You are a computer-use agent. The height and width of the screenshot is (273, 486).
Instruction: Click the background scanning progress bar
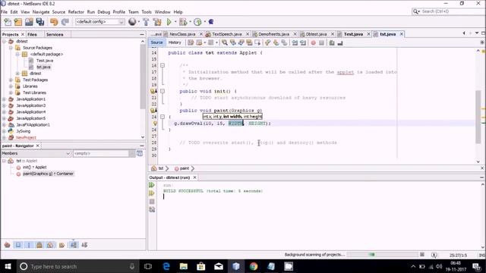click(383, 255)
